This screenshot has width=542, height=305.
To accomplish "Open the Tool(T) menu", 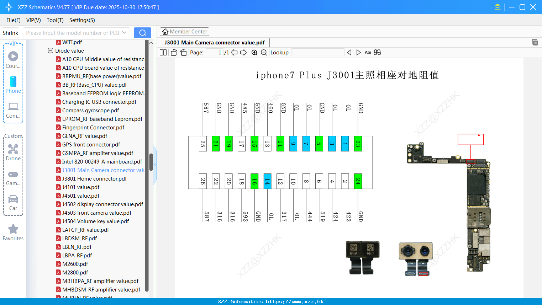I will pos(55,20).
